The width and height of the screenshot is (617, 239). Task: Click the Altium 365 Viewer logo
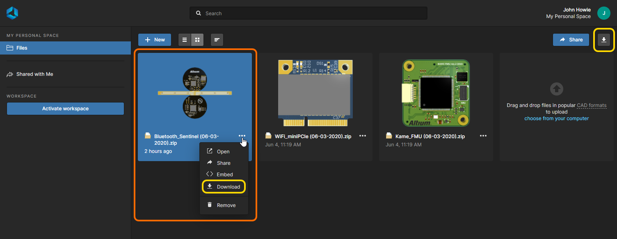pyautogui.click(x=12, y=13)
